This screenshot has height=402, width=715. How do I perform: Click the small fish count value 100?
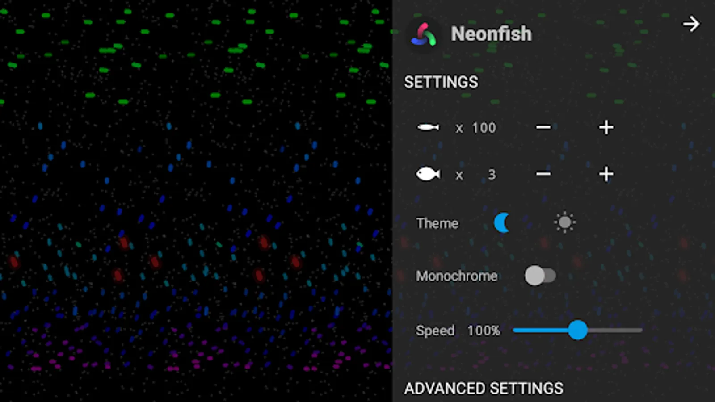tap(484, 128)
